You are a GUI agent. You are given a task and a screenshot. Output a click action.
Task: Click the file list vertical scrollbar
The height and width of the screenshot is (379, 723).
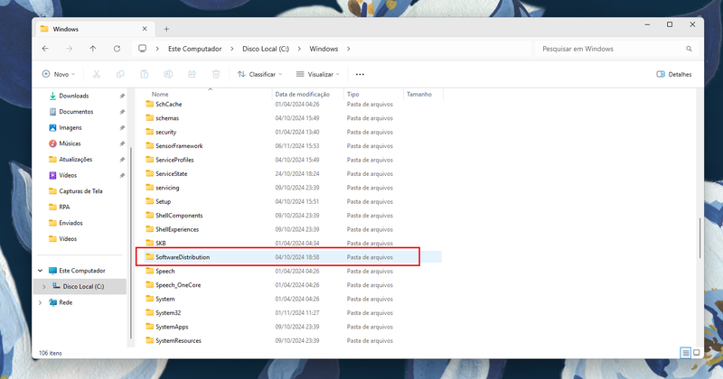700,238
